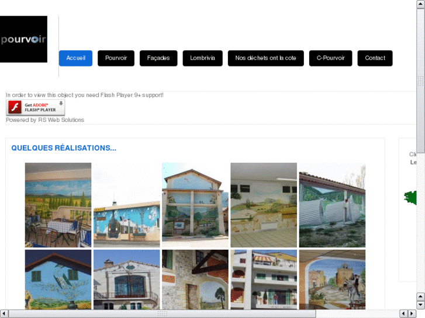The height and width of the screenshot is (318, 425).
Task: Open Nos déchets ont la cote
Action: click(x=265, y=58)
